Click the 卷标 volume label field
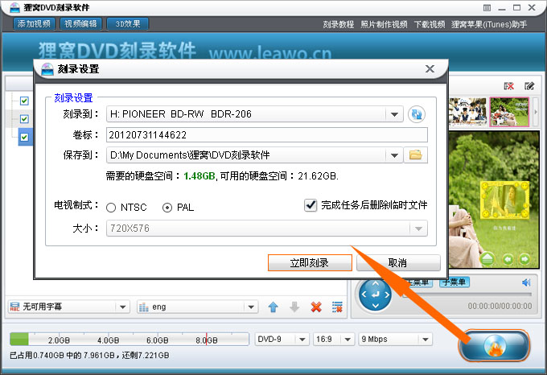Image resolution: width=547 pixels, height=375 pixels. point(267,134)
